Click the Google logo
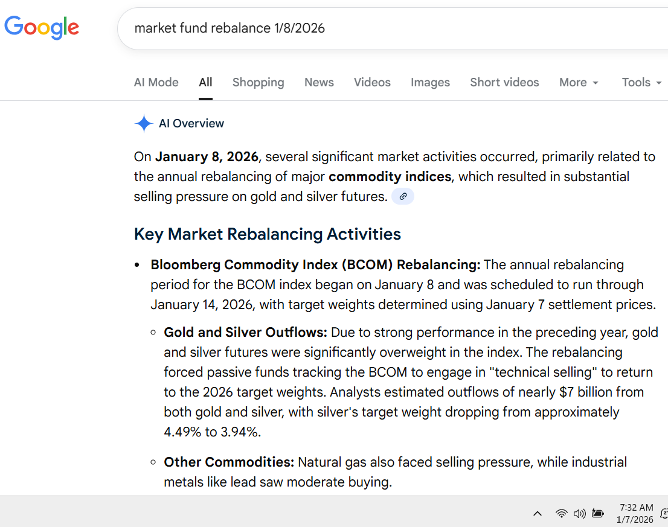The height and width of the screenshot is (527, 668). [x=42, y=27]
